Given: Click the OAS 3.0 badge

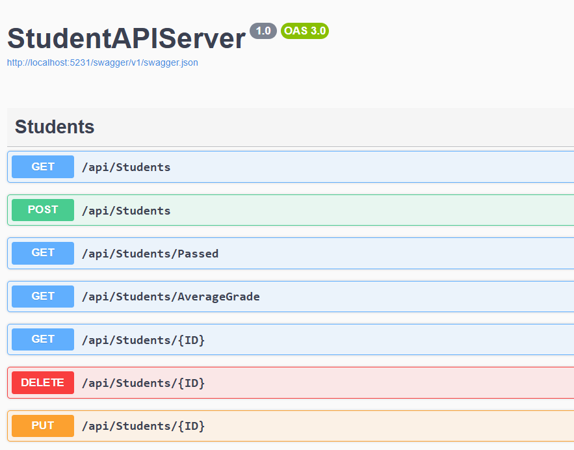Looking at the screenshot, I should point(305,31).
